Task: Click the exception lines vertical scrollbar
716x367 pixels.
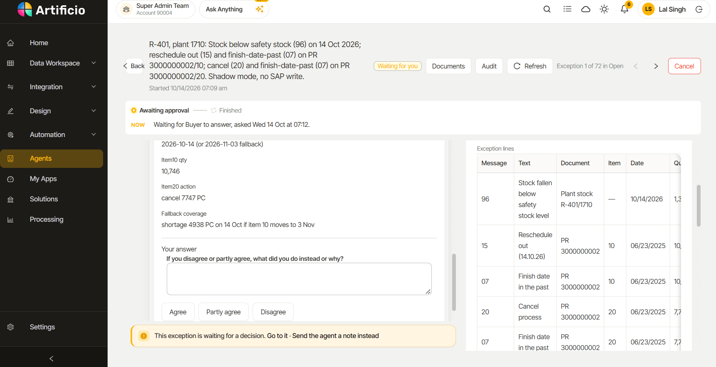Action: point(698,206)
